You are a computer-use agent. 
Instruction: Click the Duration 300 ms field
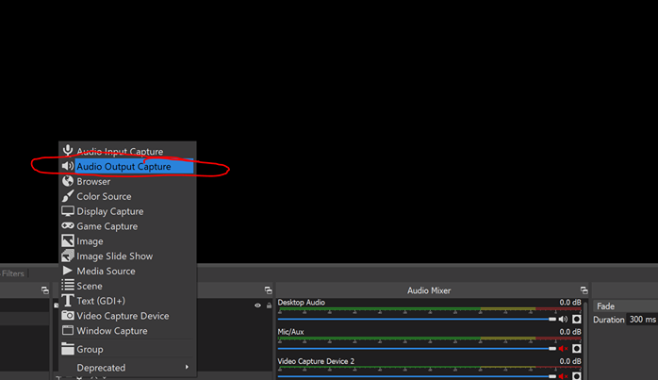[642, 319]
